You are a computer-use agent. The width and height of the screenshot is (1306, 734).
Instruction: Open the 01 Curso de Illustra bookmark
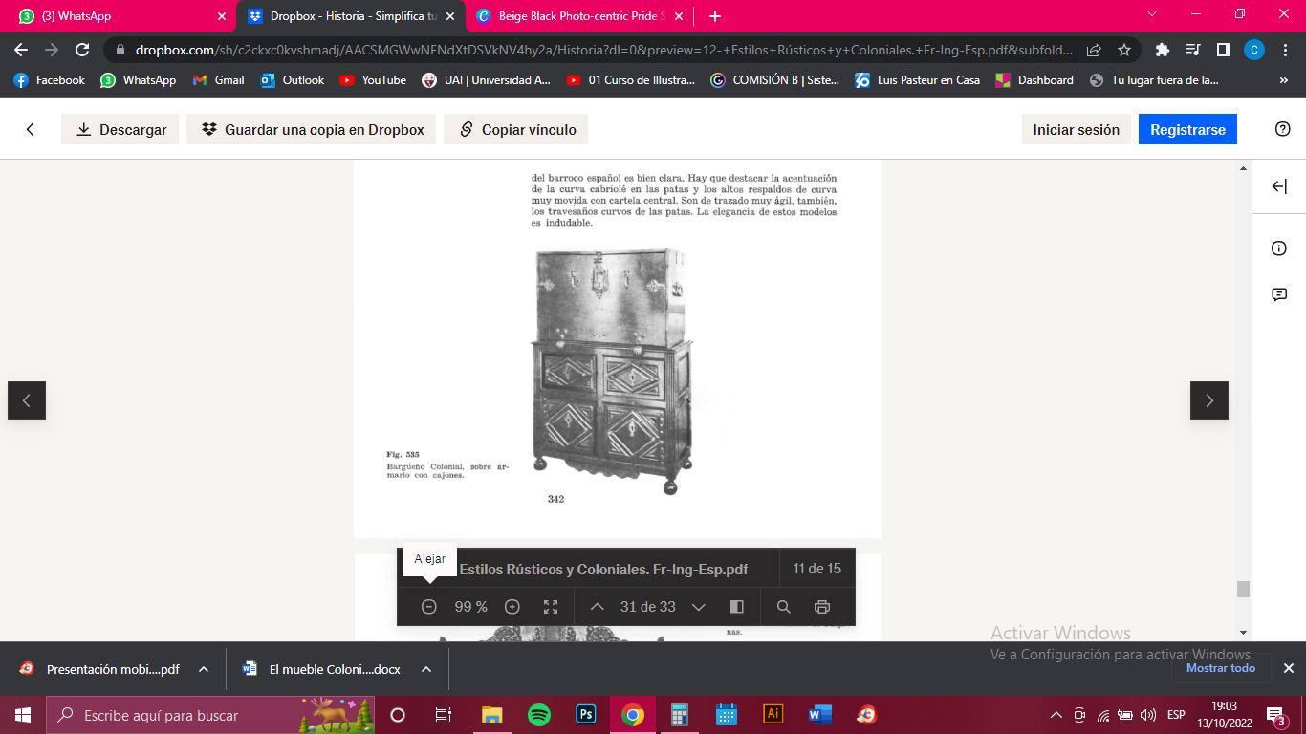point(631,80)
